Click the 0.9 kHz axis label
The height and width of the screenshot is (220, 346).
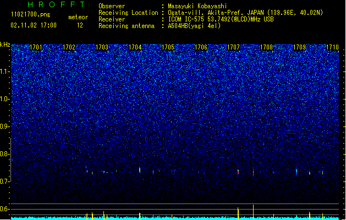(4, 127)
